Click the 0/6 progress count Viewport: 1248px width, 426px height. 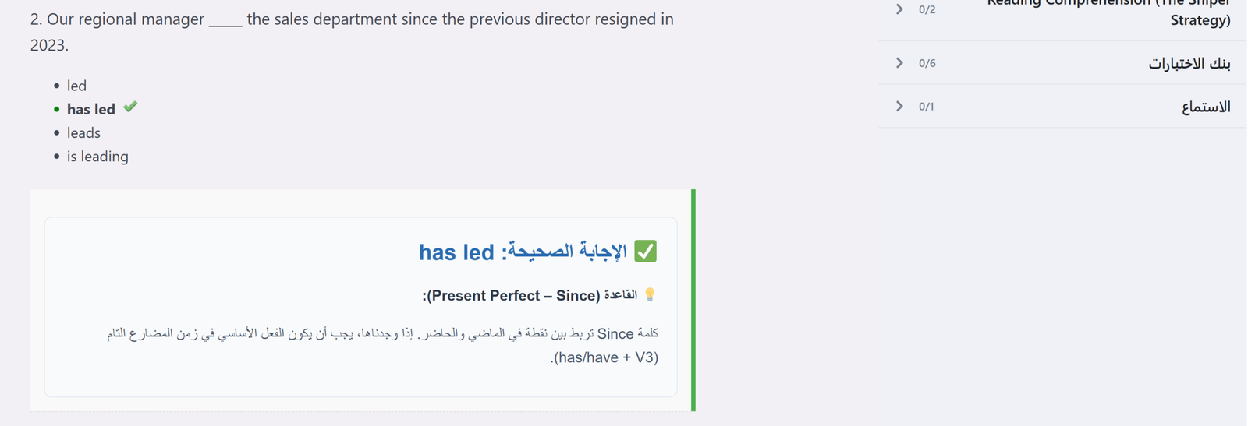[x=927, y=63]
